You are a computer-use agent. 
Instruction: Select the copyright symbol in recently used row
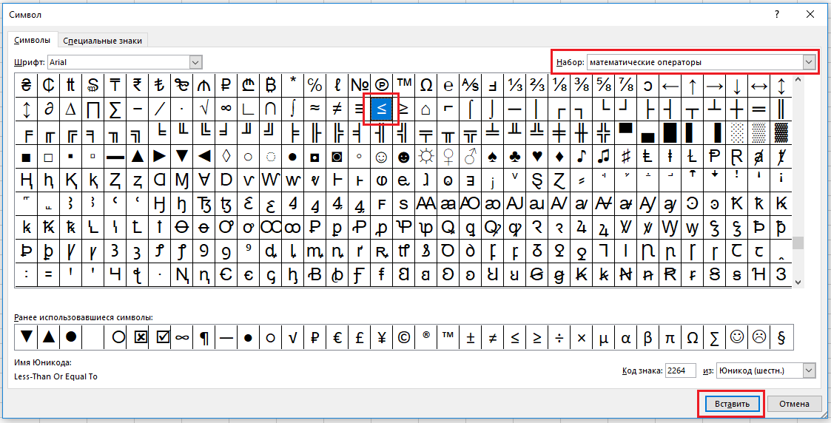[x=404, y=337]
